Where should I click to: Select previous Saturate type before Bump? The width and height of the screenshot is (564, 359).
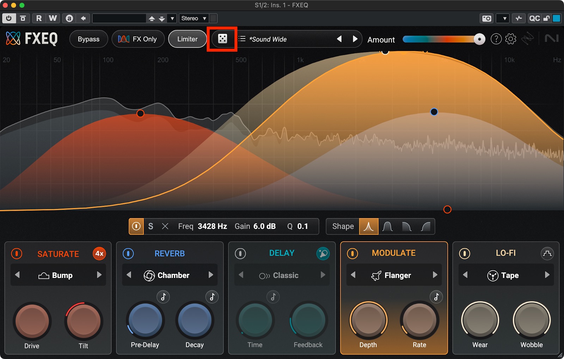coord(17,275)
